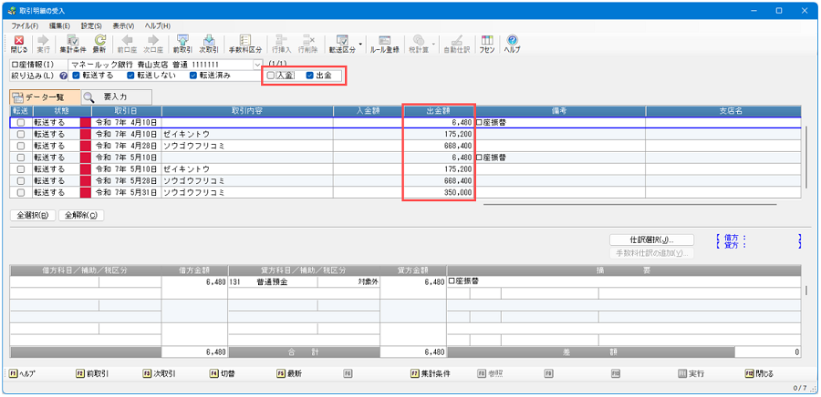Viewport: 821px width, 397px height.
Task: Check 転送 box for 5月31日 row
Action: tap(21, 193)
